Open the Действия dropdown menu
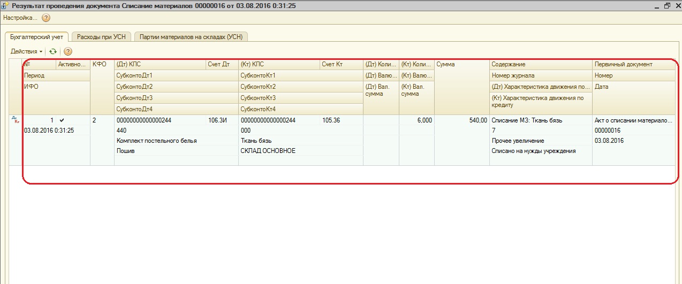 (x=27, y=51)
